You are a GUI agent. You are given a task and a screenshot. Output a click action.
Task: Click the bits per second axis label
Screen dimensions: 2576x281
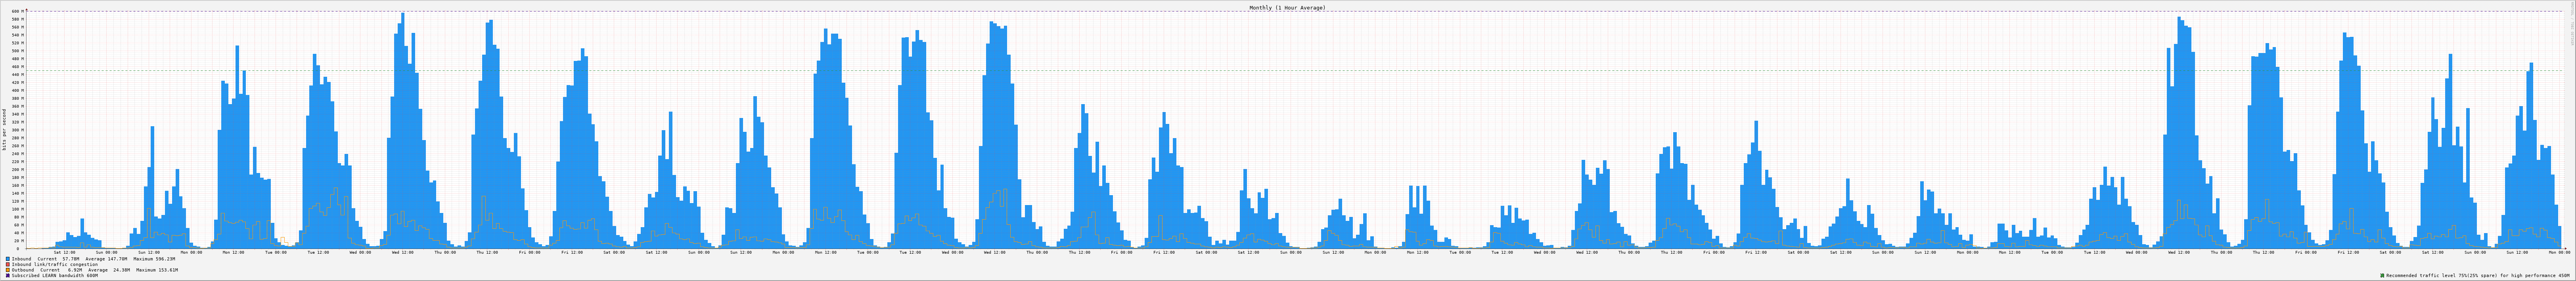coord(4,129)
